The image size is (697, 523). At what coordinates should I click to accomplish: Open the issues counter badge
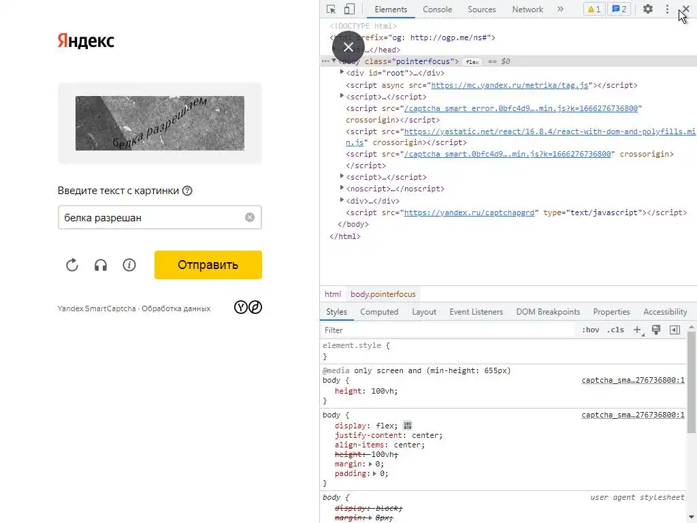coord(619,9)
